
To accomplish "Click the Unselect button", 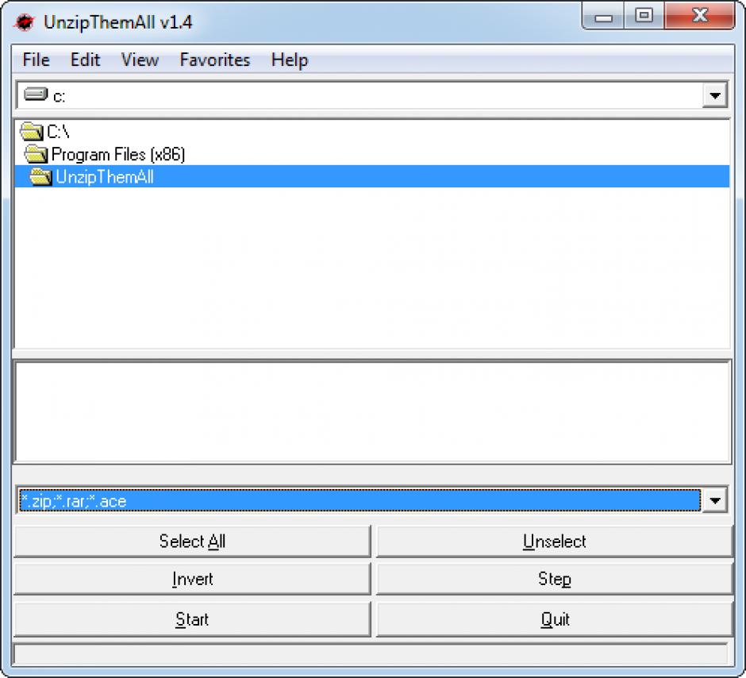I will pyautogui.click(x=554, y=541).
